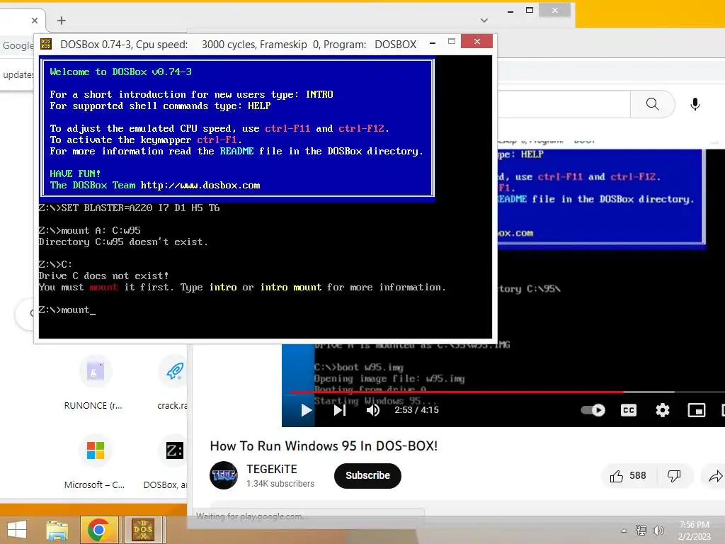Click the video time 2:53 / 4:15
Viewport: 725px width, 544px height.
click(416, 410)
